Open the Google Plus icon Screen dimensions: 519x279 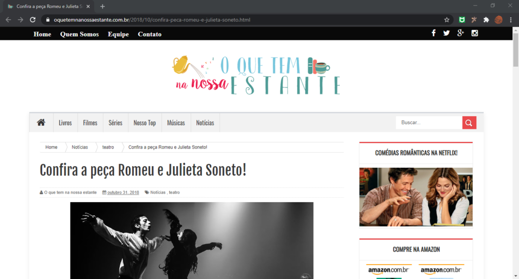[460, 33]
